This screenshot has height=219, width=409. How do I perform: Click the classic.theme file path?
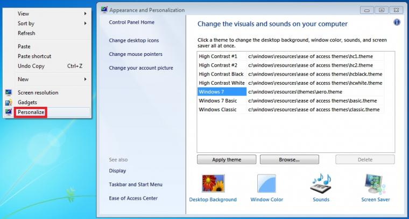coord(314,109)
